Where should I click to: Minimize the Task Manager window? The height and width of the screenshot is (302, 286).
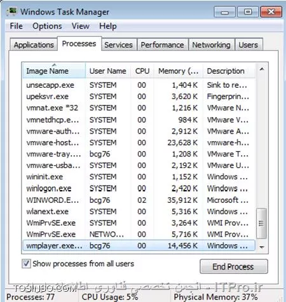pos(225,11)
